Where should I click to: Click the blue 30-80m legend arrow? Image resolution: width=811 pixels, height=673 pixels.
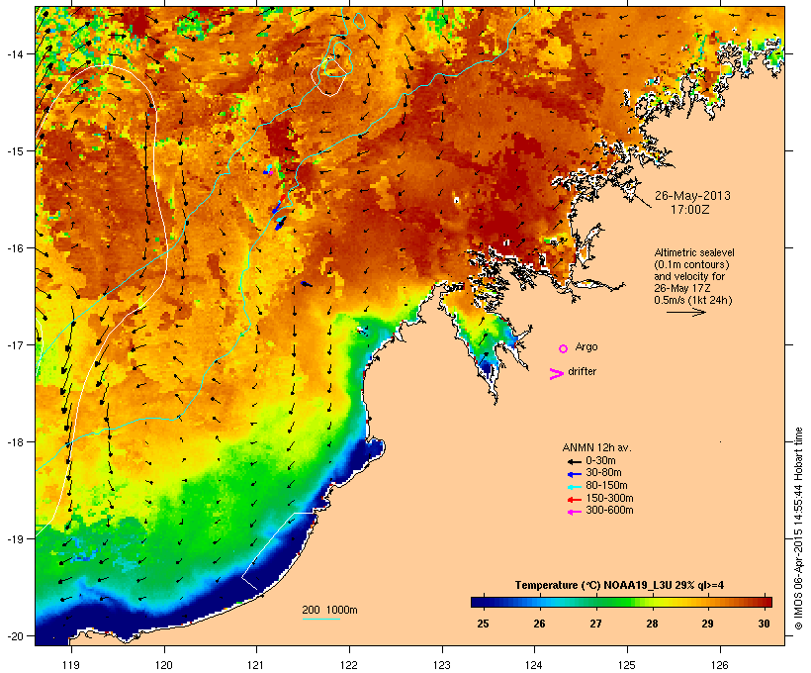coord(574,474)
